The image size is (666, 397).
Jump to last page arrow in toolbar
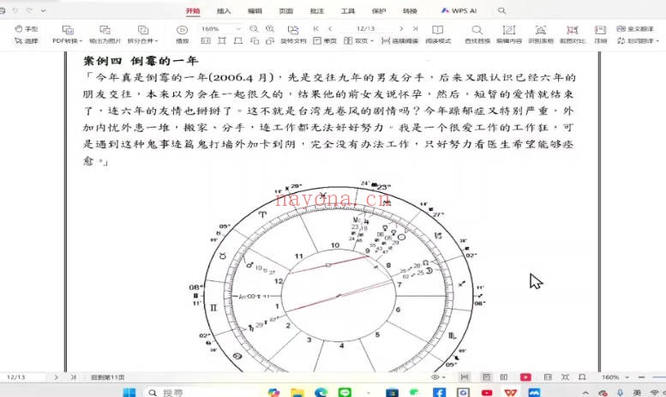pos(416,28)
